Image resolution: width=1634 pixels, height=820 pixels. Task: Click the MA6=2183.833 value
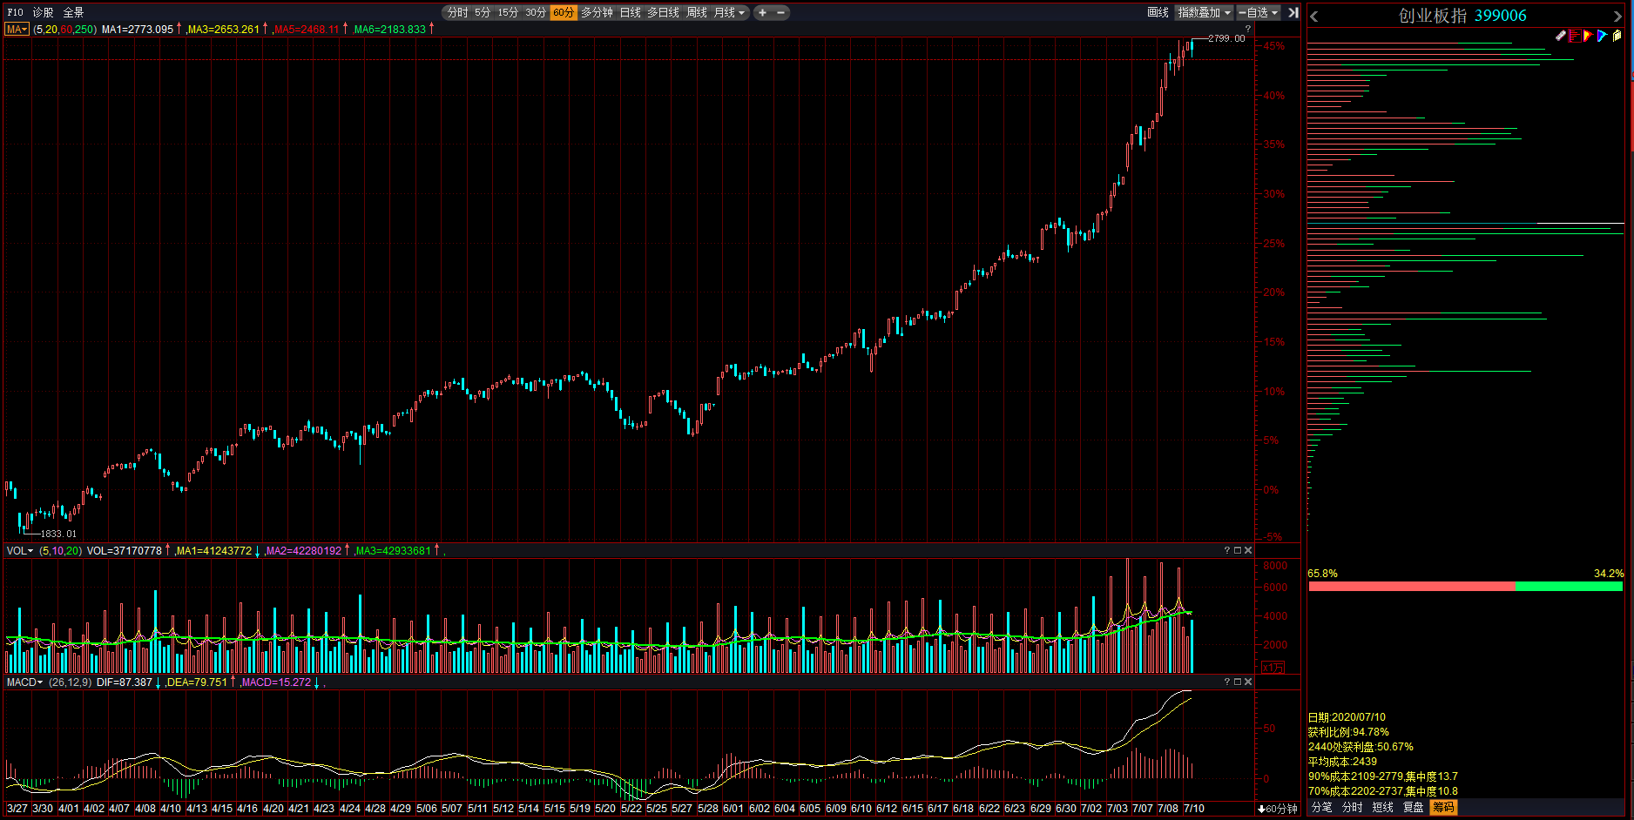(x=390, y=30)
